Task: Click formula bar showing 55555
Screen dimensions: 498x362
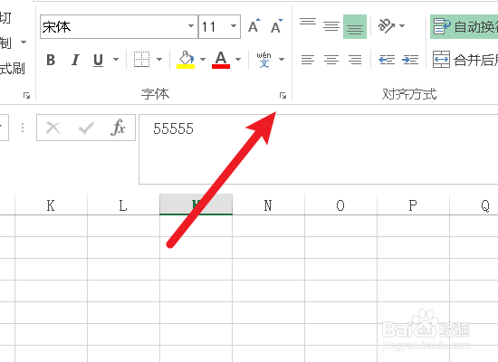Action: pos(318,149)
